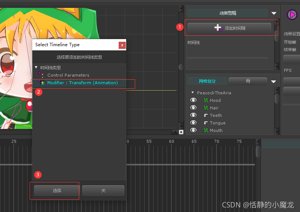The height and width of the screenshot is (212, 300).
Task: Click the layer list scrollbar down arrow
Action: click(x=277, y=132)
